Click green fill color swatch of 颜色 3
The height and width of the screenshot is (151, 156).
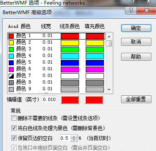(x=95, y=50)
